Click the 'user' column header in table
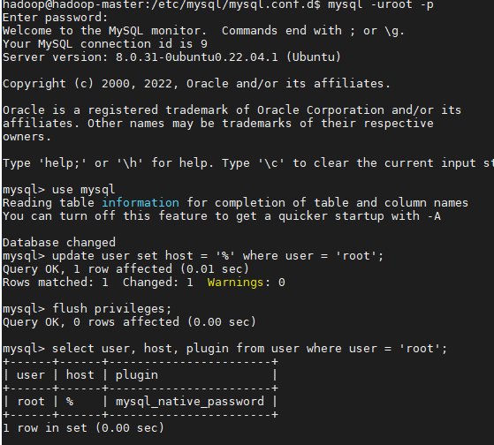This screenshot has width=494, height=445. click(31, 375)
